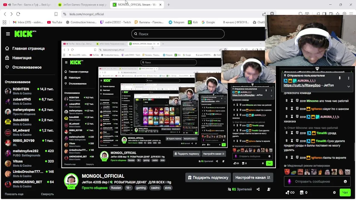Select the Russian language tag

pos(116,188)
